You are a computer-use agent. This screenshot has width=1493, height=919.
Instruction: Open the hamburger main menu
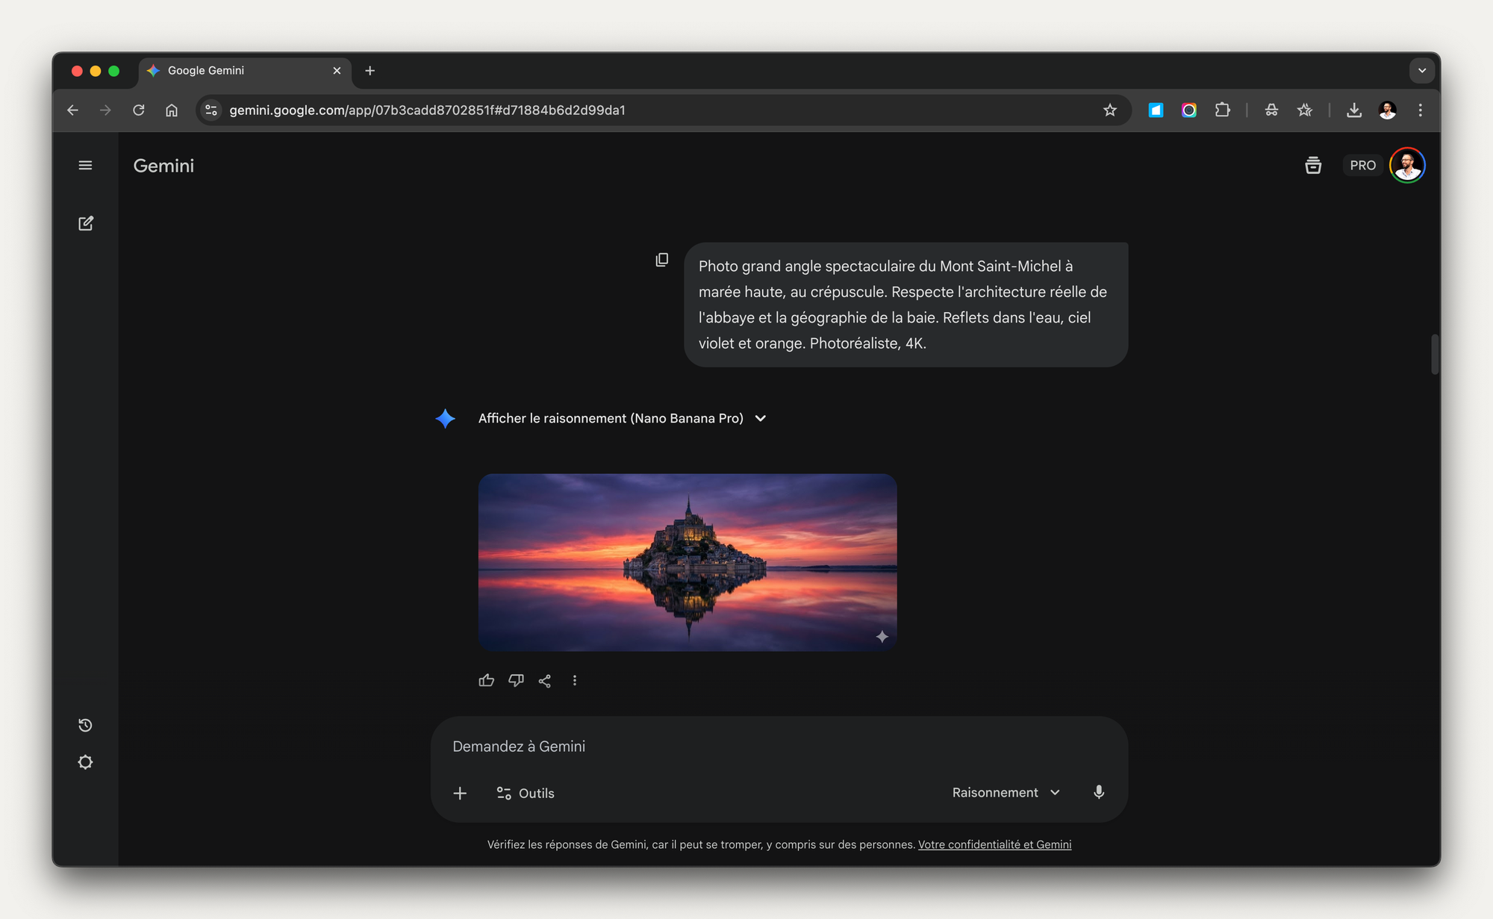[x=85, y=166]
